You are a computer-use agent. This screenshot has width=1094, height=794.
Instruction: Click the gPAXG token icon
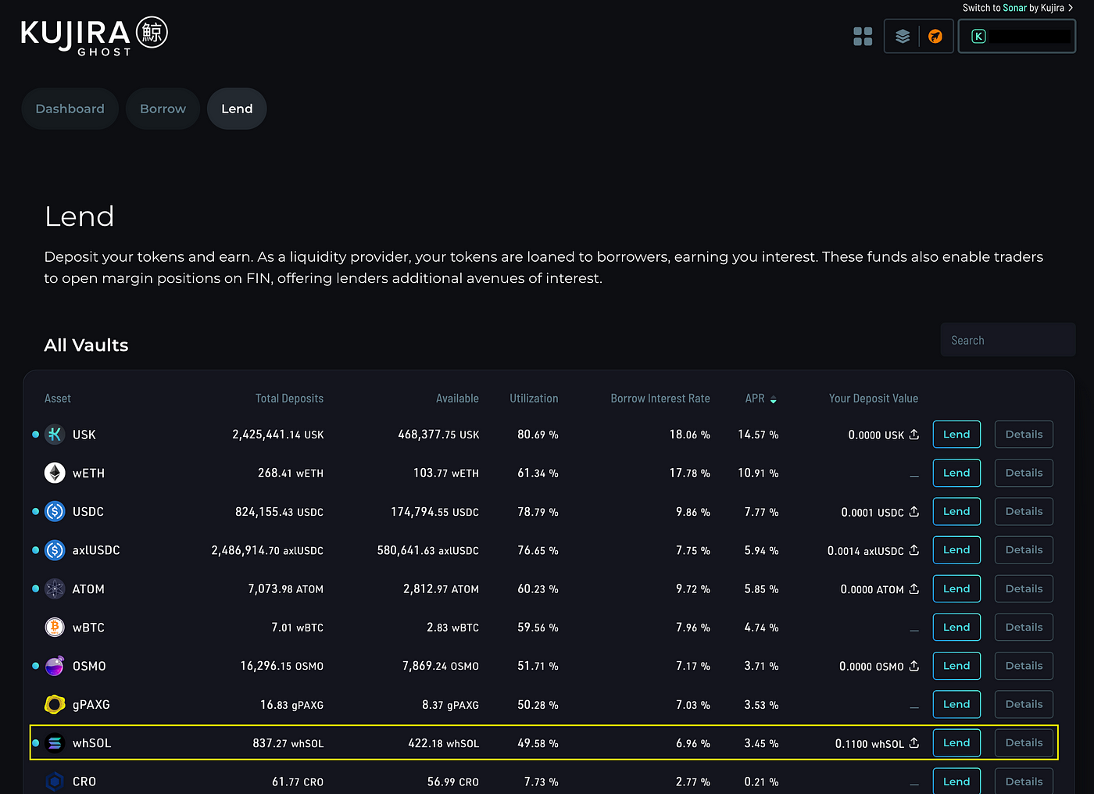coord(55,705)
